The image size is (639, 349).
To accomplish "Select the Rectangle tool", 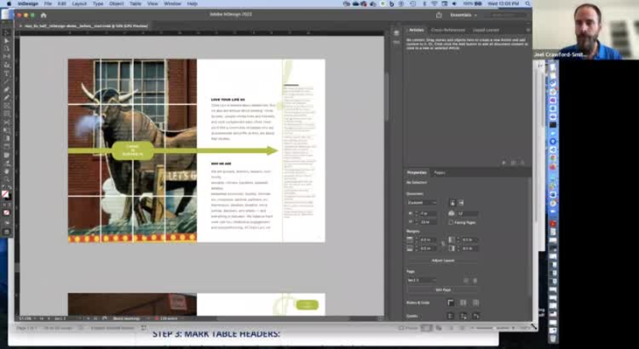I will click(x=6, y=114).
